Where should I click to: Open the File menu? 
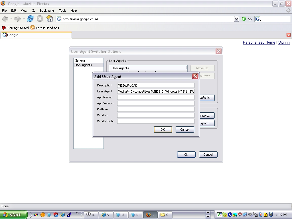[x=4, y=11]
